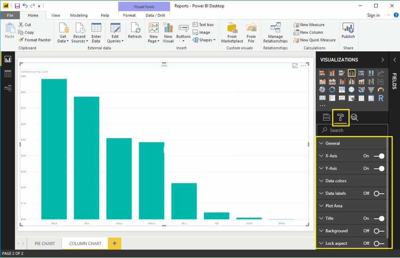Select the stacked bar chart visualization
Image resolution: width=400 pixels, height=258 pixels.
[322, 73]
